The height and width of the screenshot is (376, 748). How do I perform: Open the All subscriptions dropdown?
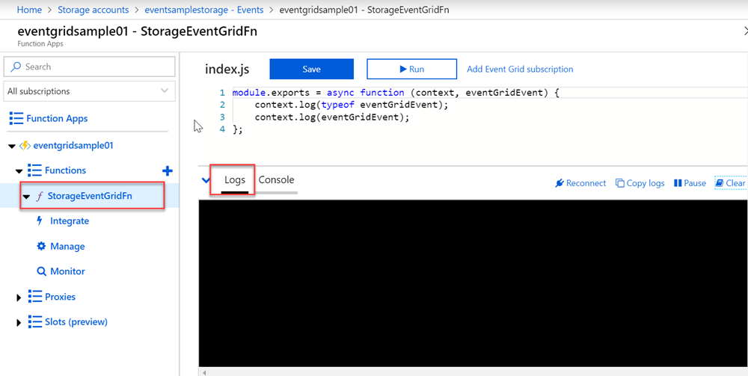click(89, 91)
